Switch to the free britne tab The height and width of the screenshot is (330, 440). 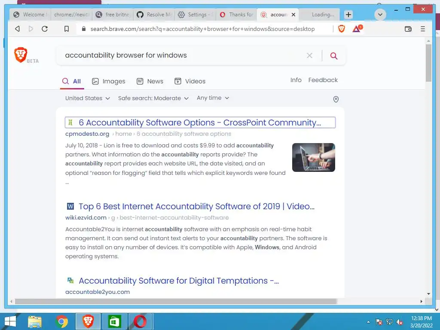(113, 15)
